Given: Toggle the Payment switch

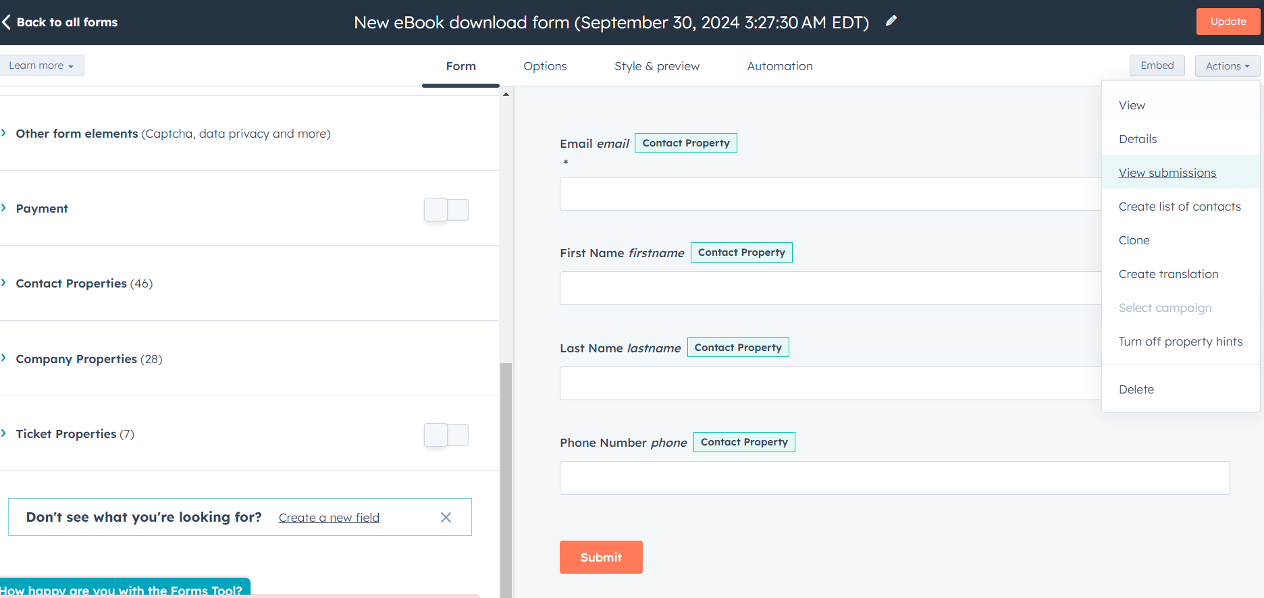Looking at the screenshot, I should tap(446, 209).
